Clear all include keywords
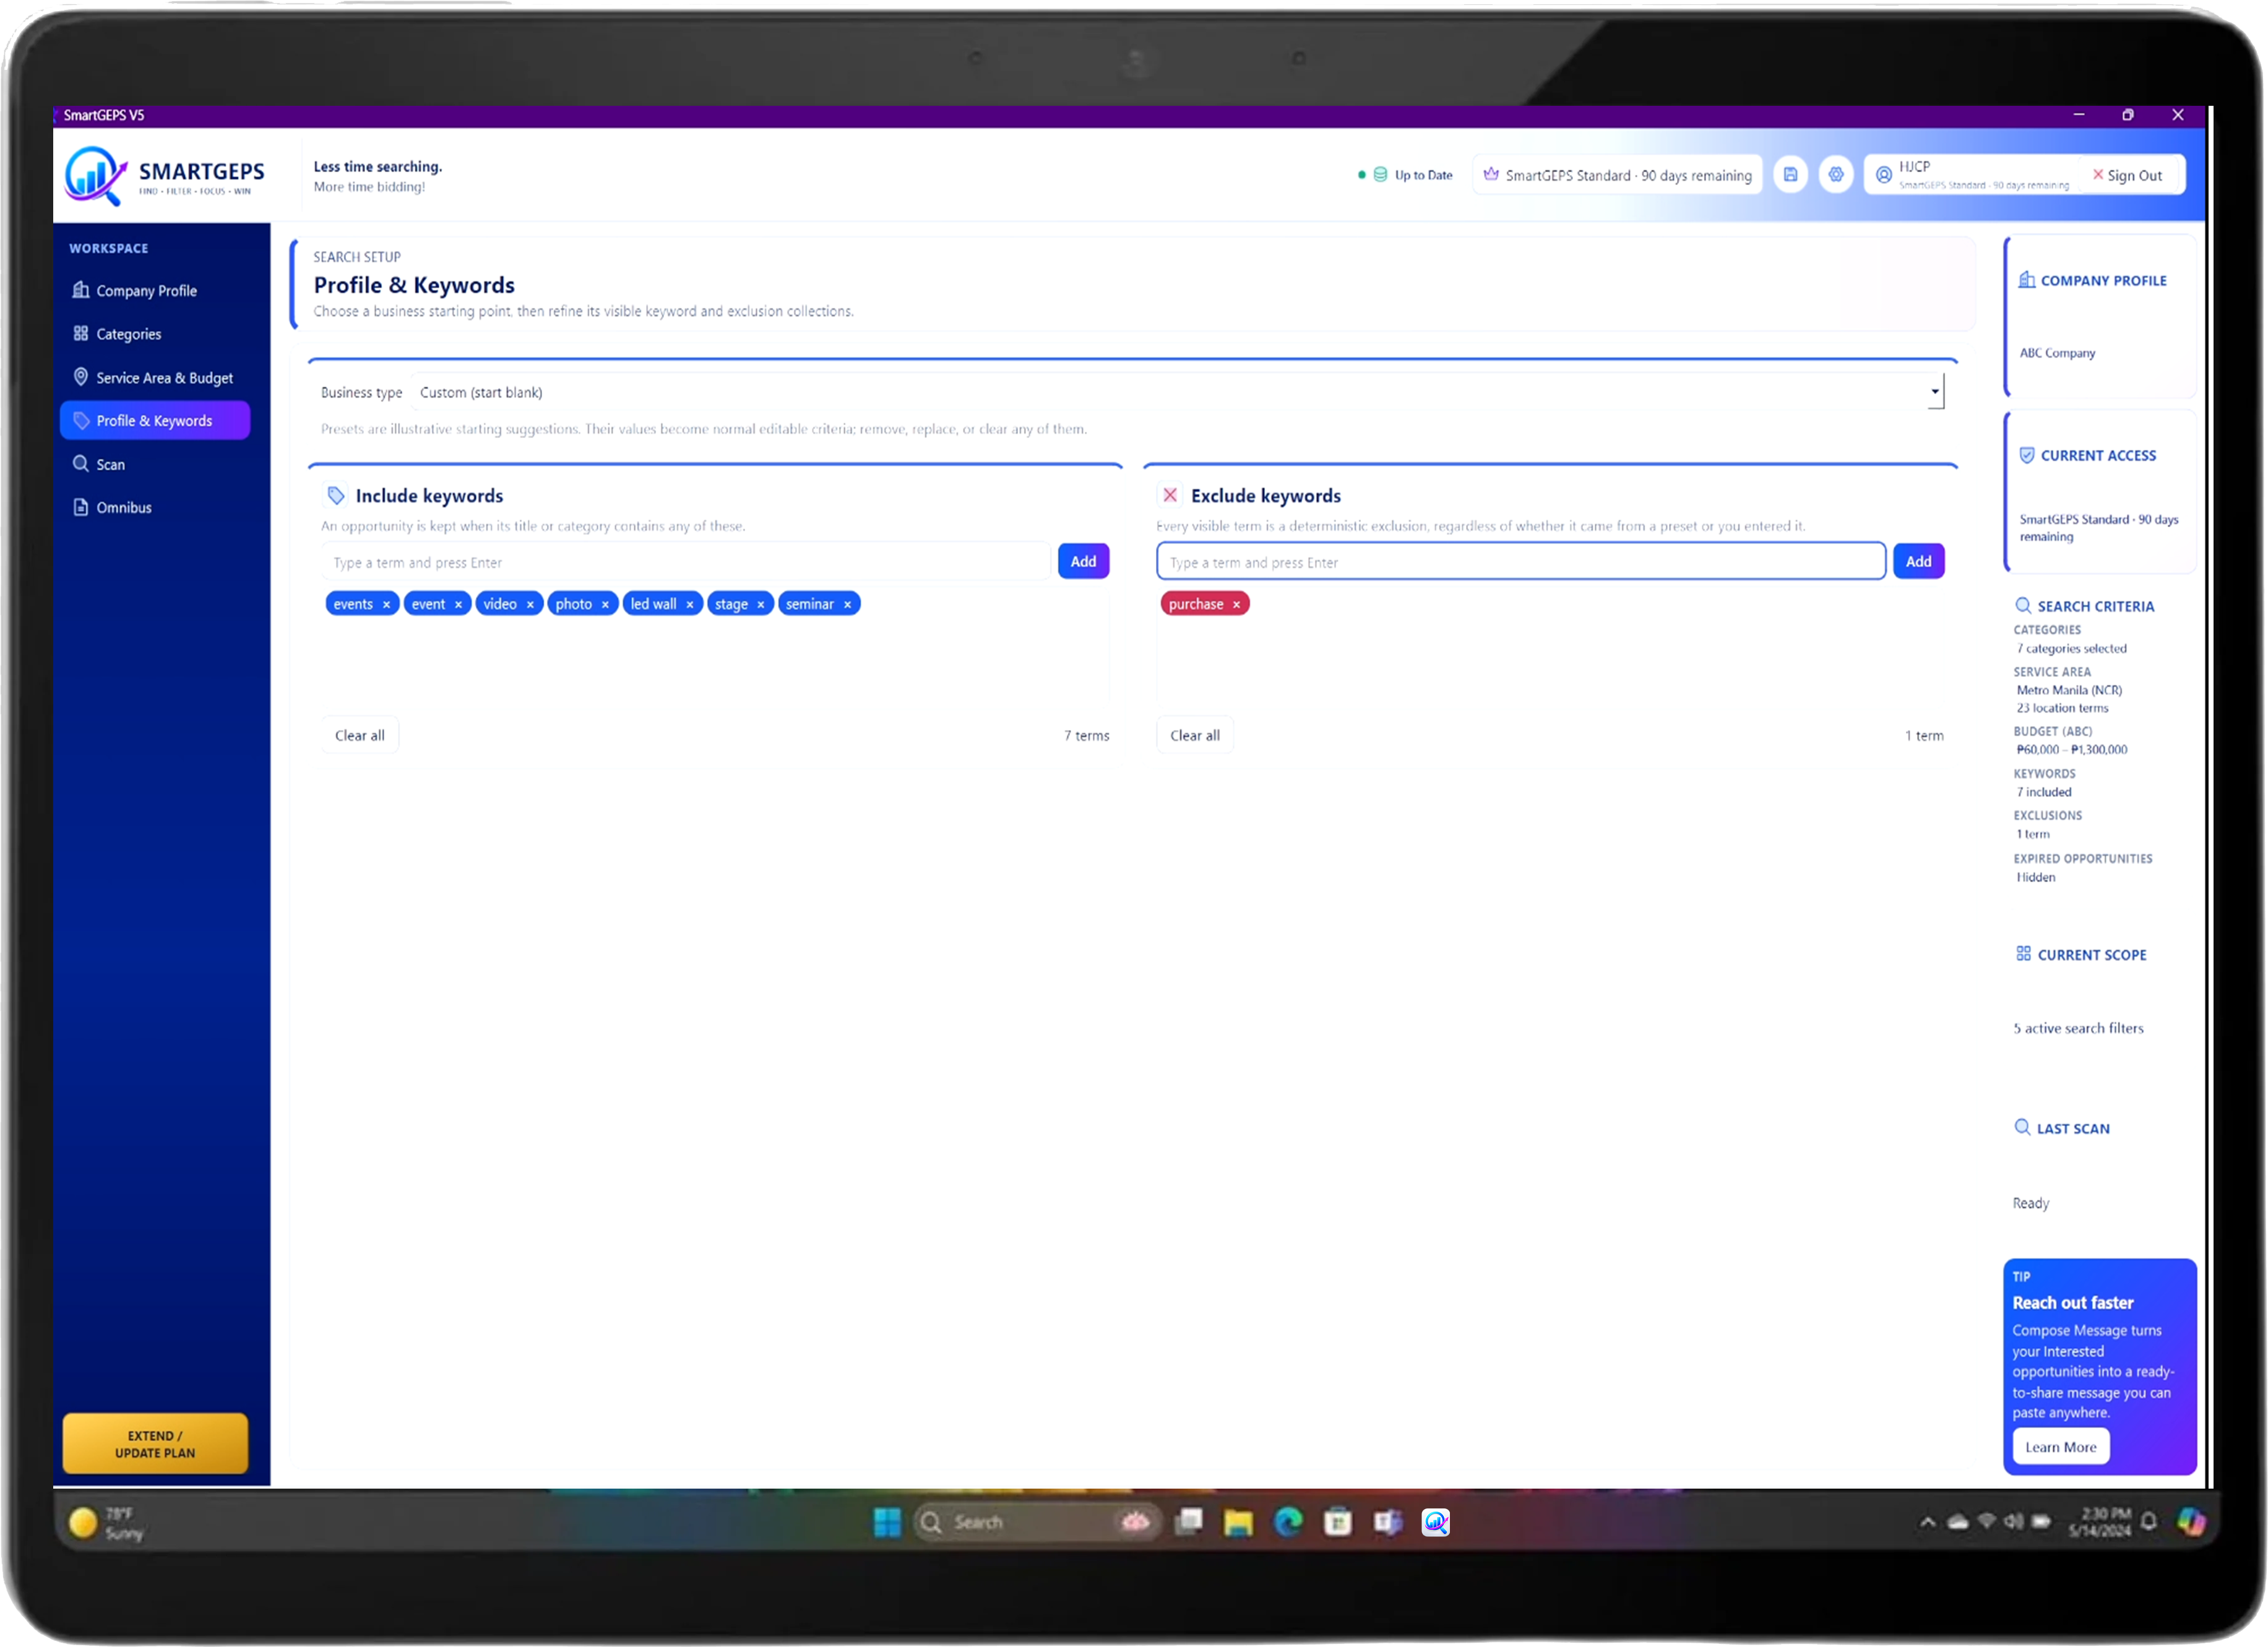 coord(360,735)
